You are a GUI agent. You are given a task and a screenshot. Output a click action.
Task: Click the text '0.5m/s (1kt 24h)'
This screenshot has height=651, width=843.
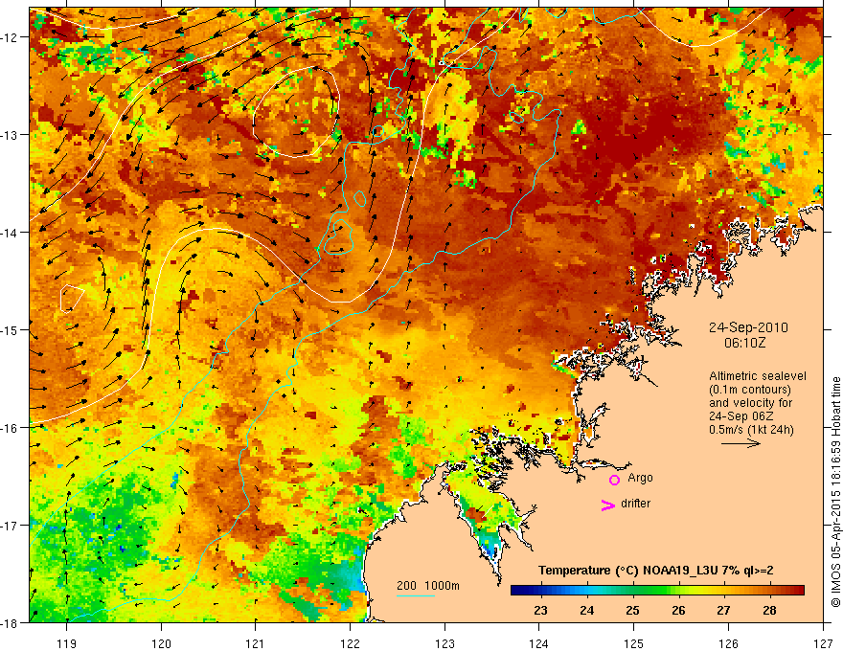tap(751, 430)
